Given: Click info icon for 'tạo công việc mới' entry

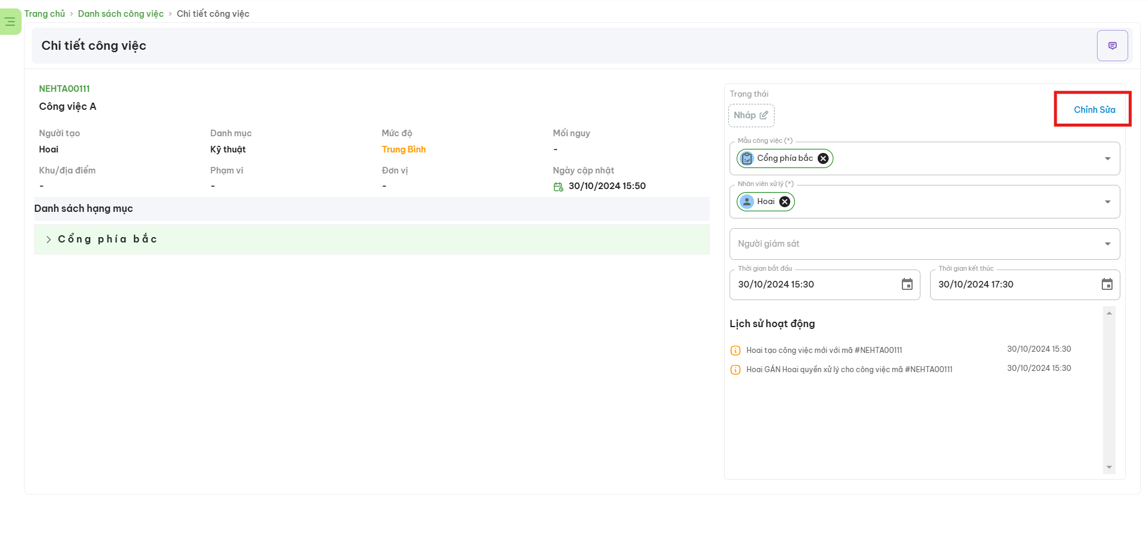Looking at the screenshot, I should click(x=735, y=351).
